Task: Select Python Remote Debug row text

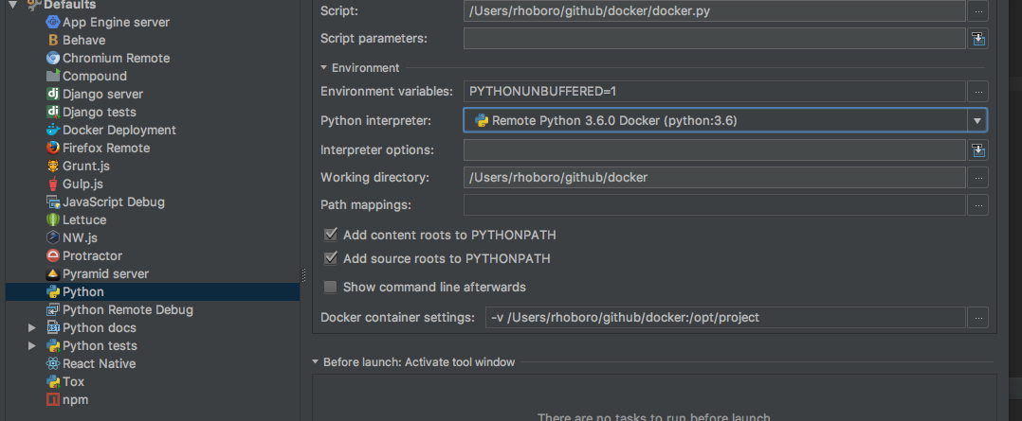Action: pos(128,309)
